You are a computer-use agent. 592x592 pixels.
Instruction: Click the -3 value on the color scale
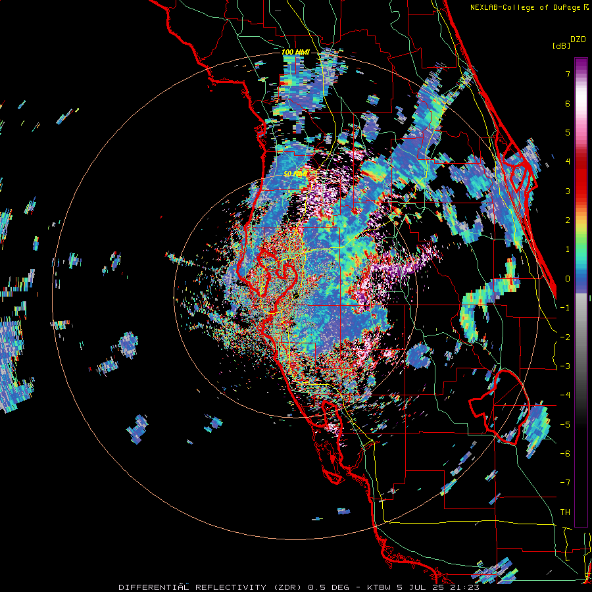click(x=565, y=366)
